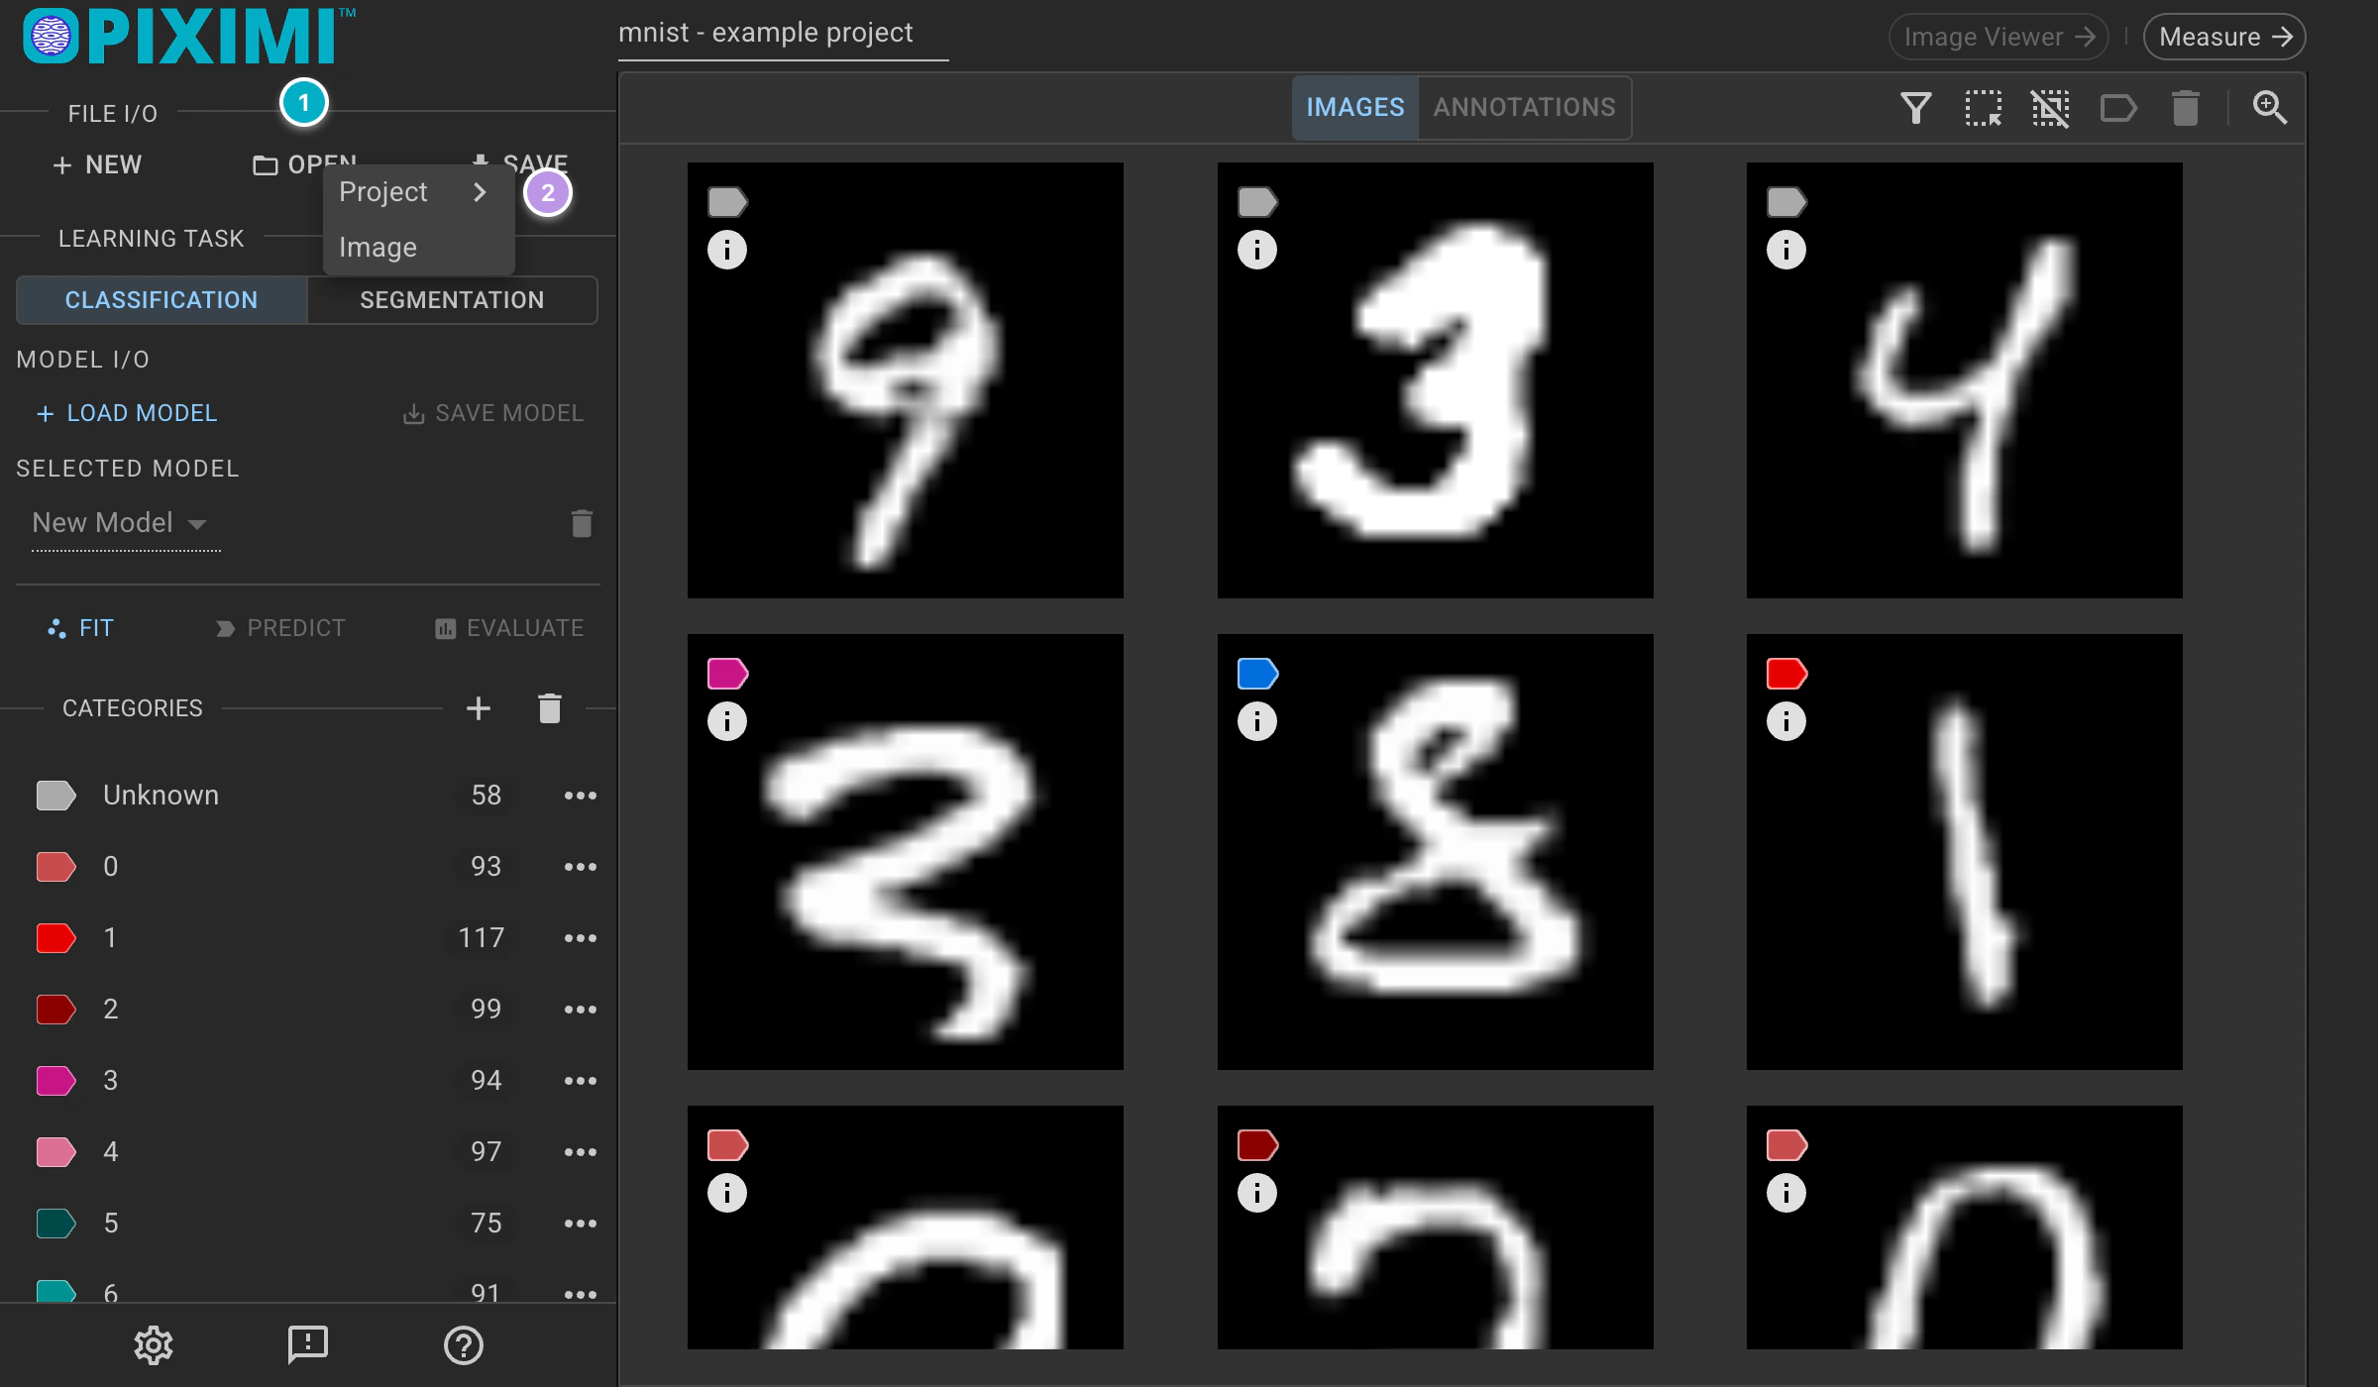Screen dimensions: 2378x1387
Task: Add a new category with plus icon
Action: tap(479, 708)
